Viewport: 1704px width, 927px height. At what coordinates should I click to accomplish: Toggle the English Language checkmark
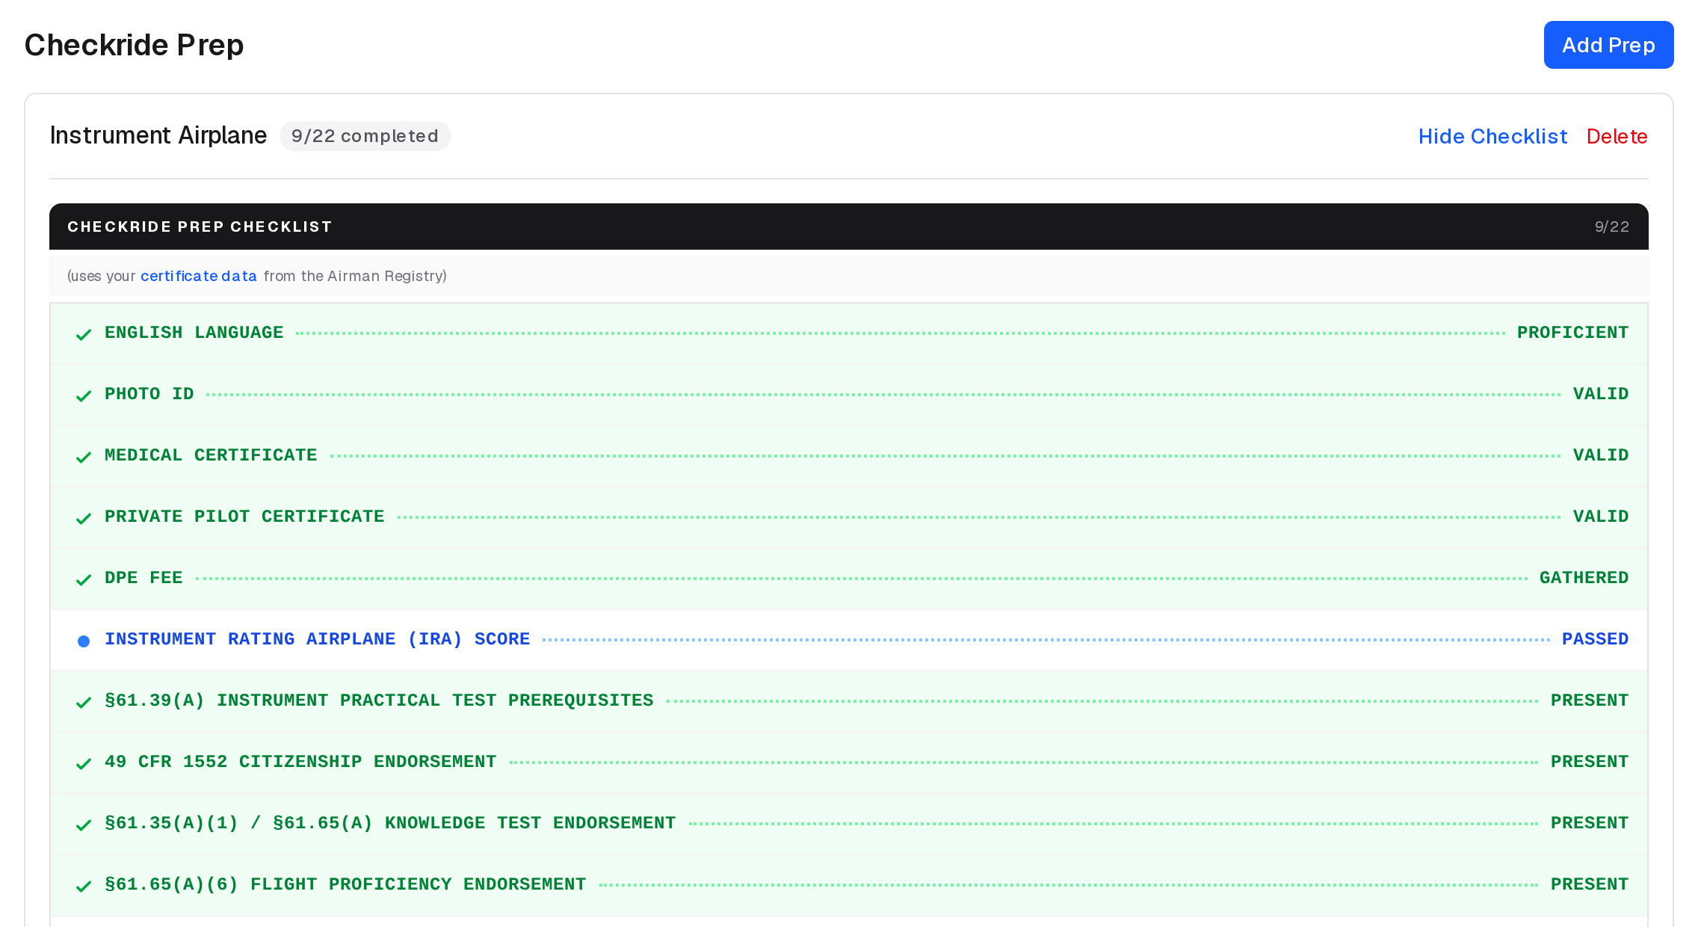(84, 334)
